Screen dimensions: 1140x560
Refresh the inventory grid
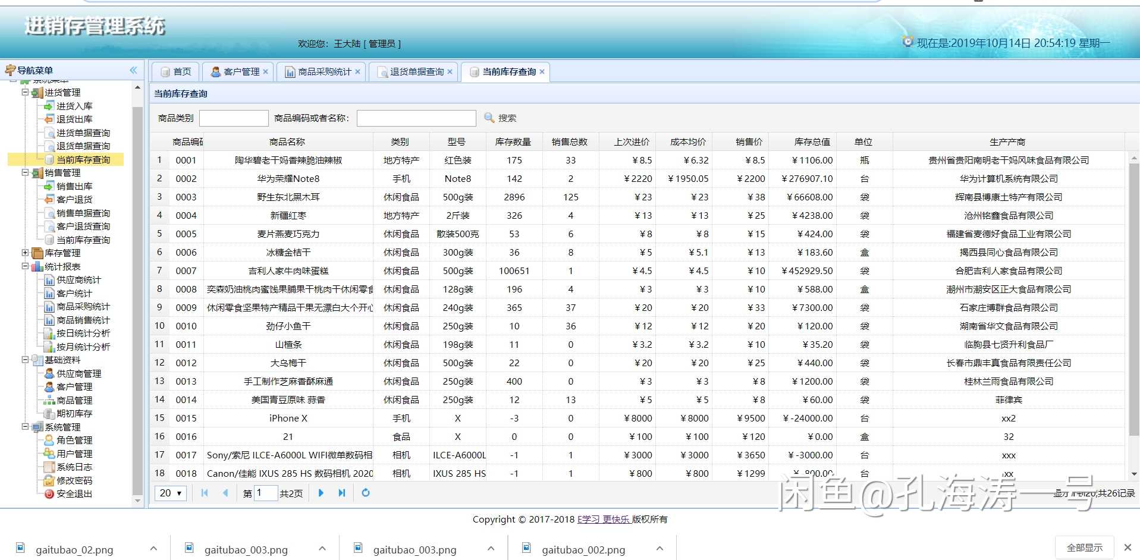tap(366, 493)
